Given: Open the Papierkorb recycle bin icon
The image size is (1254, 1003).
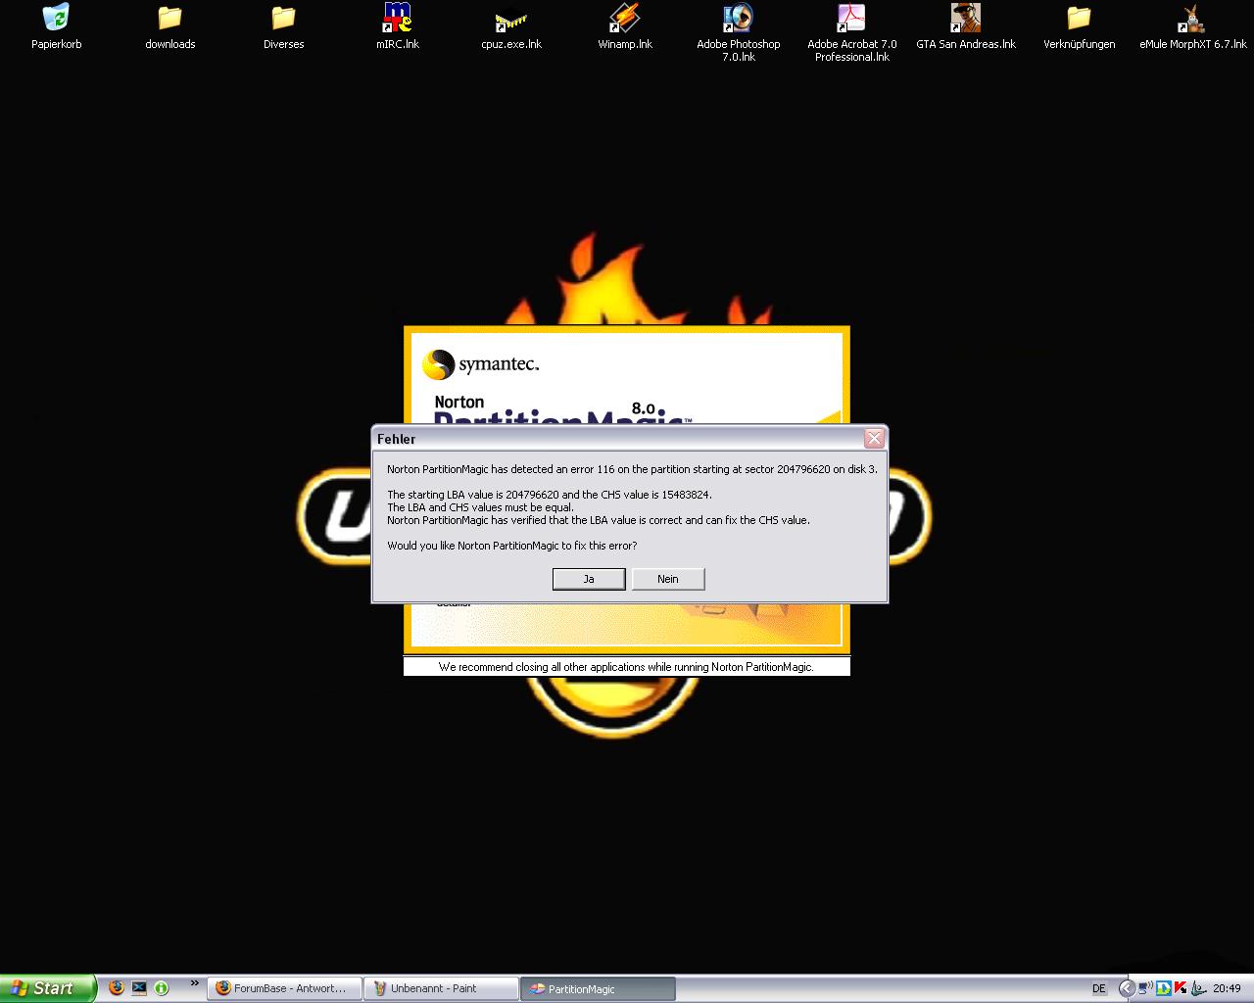Looking at the screenshot, I should pyautogui.click(x=57, y=26).
